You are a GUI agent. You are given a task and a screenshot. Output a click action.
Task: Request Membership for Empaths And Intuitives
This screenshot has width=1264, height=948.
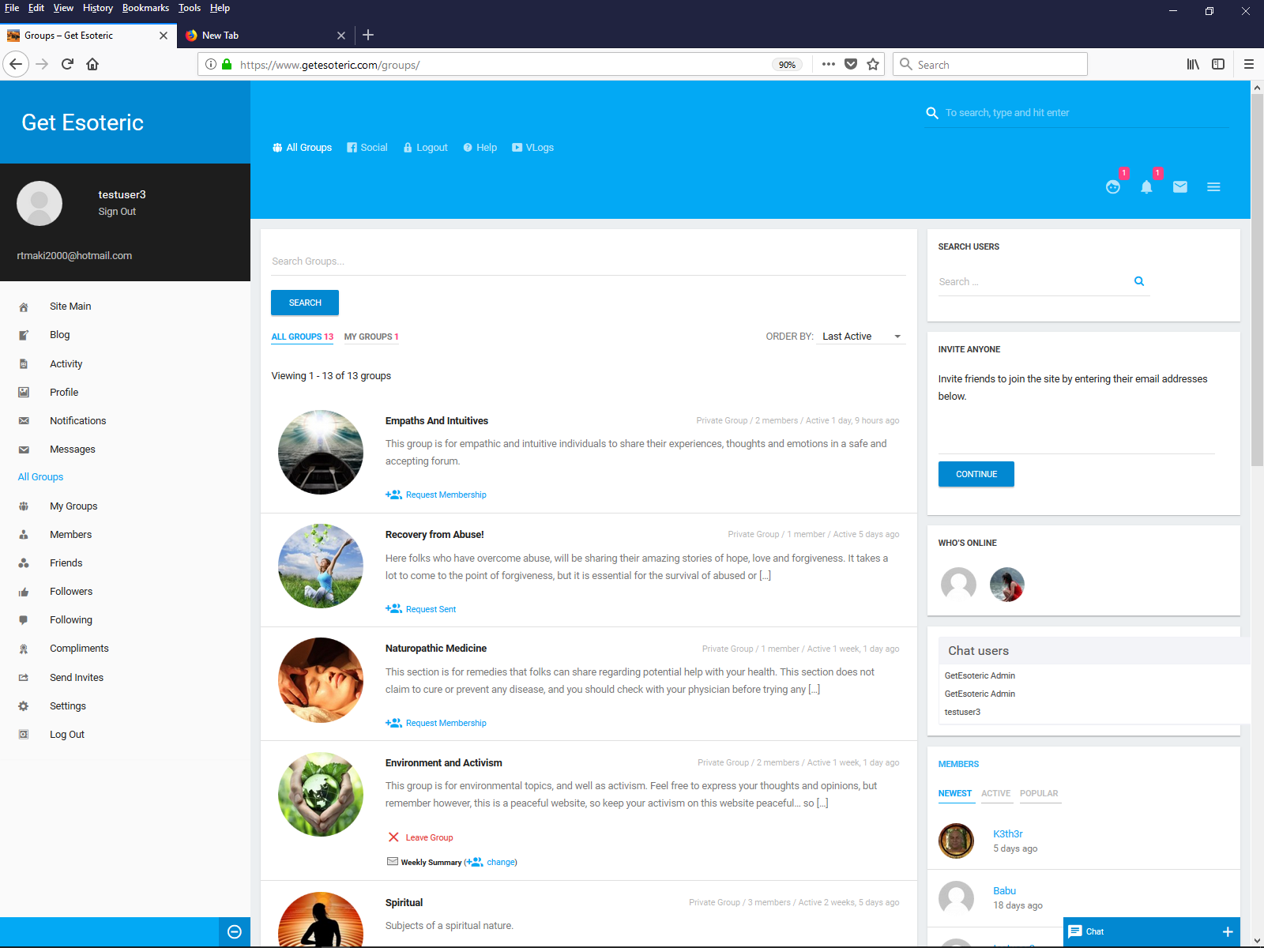446,495
